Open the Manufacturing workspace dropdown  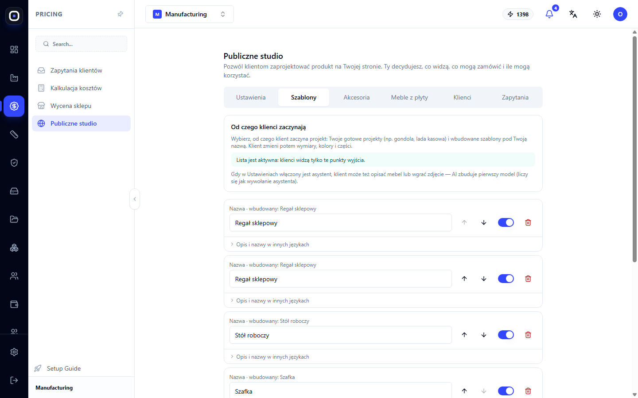[x=190, y=14]
